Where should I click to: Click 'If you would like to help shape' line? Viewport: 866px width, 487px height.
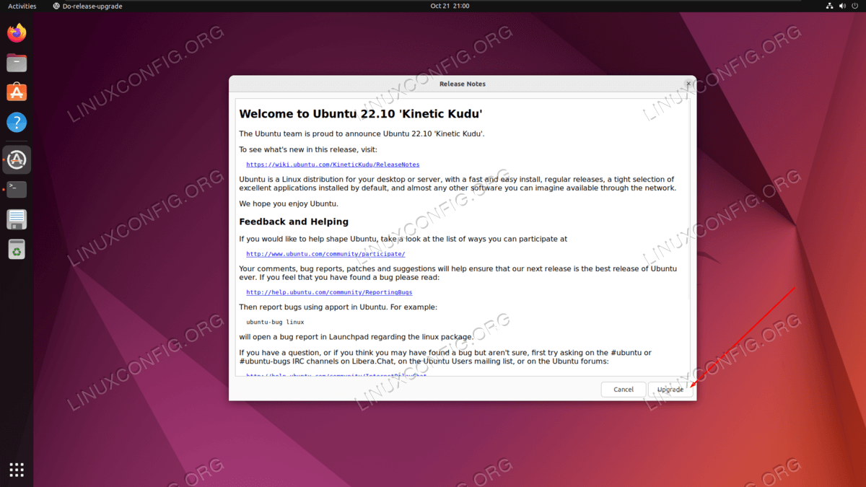tap(403, 239)
